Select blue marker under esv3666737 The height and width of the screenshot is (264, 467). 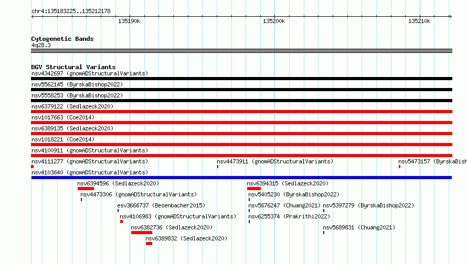pos(118,211)
